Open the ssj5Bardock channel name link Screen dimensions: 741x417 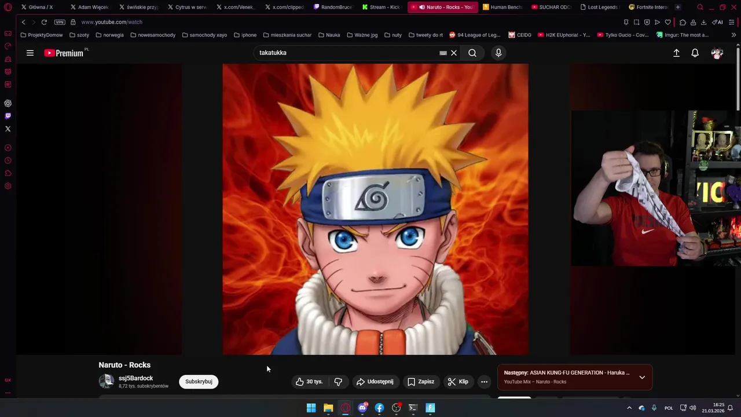coord(135,378)
